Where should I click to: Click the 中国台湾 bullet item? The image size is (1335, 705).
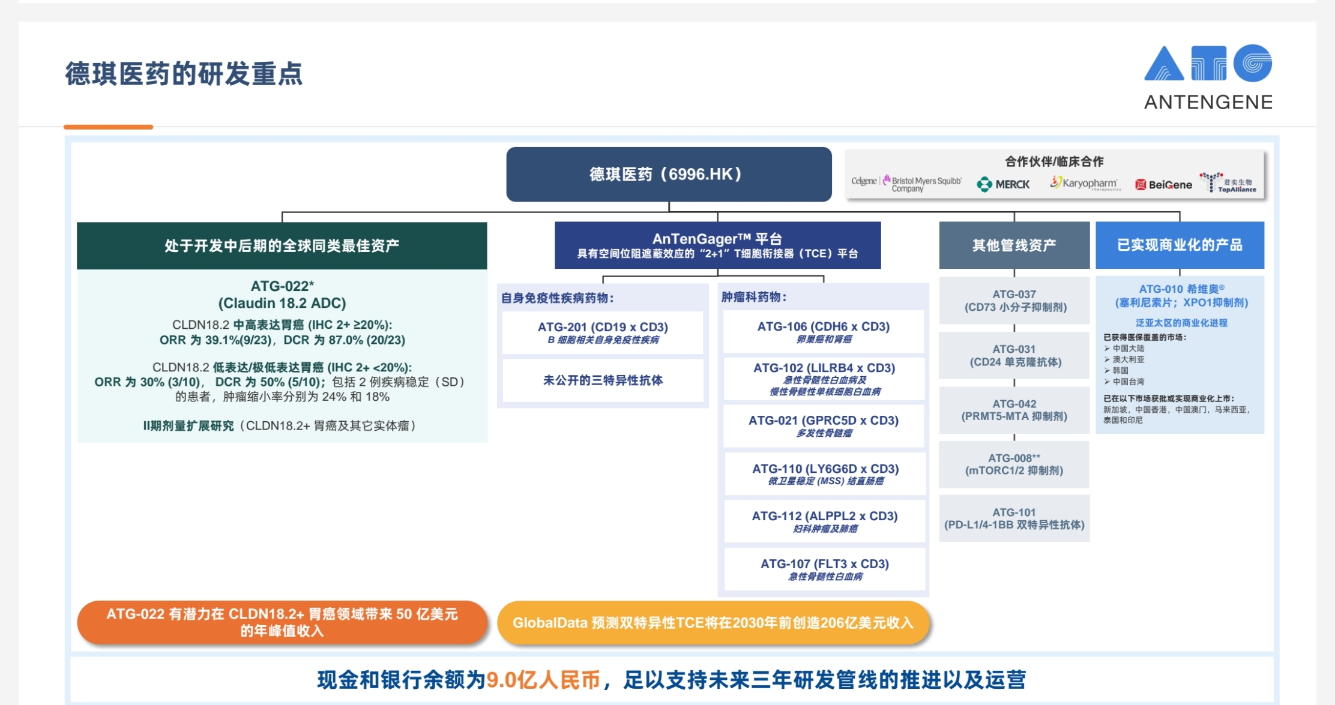[x=1129, y=381]
